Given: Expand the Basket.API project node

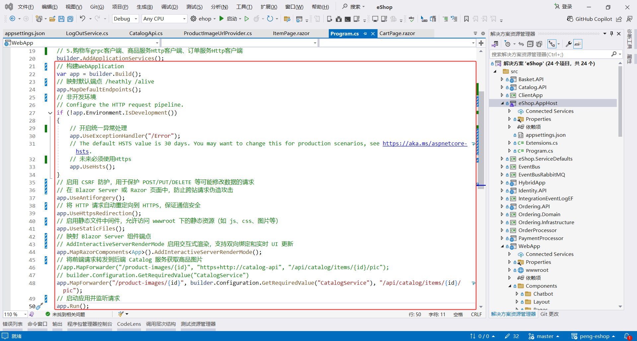Looking at the screenshot, I should (x=502, y=79).
